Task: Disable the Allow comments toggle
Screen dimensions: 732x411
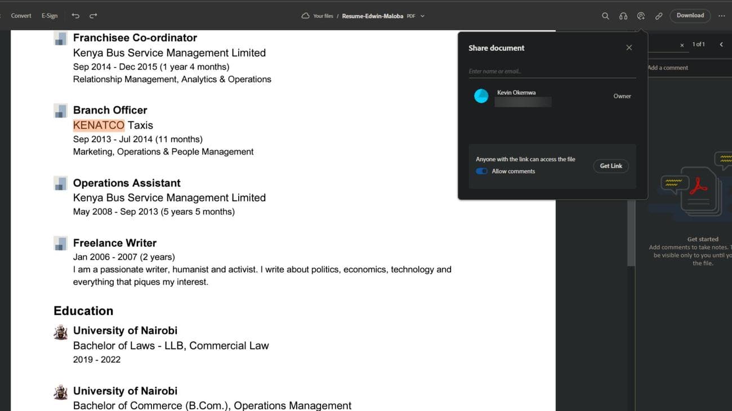Action: tap(481, 171)
